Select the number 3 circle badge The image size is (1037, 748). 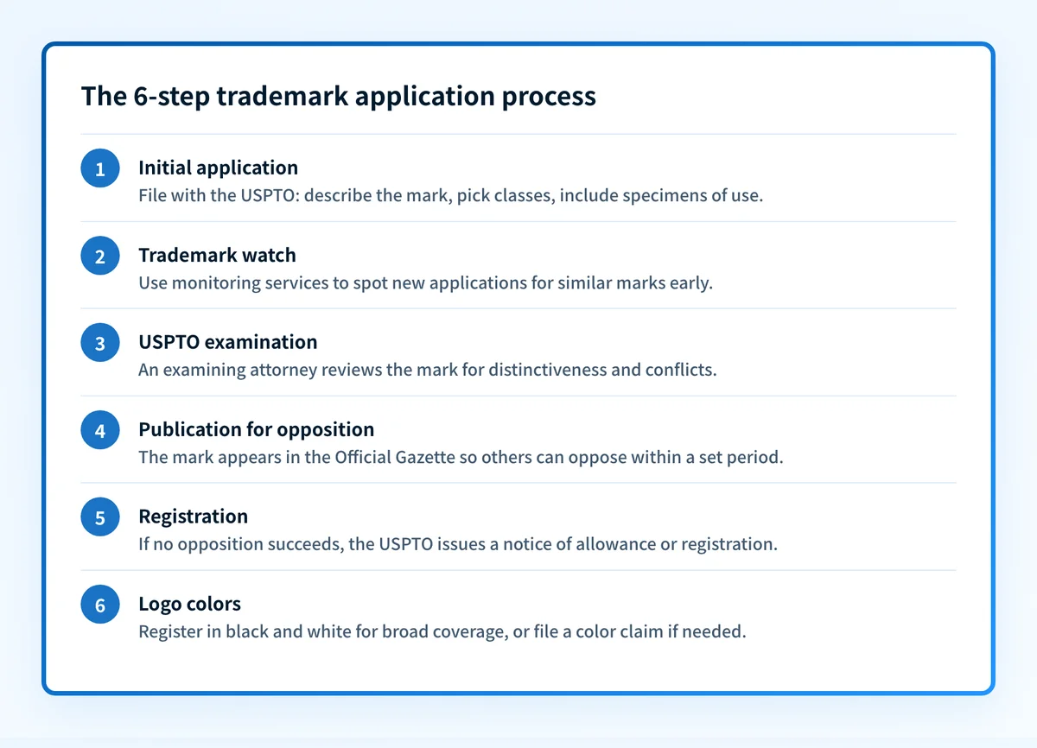coord(100,343)
